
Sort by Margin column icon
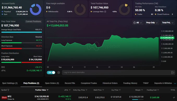tap(142, 90)
